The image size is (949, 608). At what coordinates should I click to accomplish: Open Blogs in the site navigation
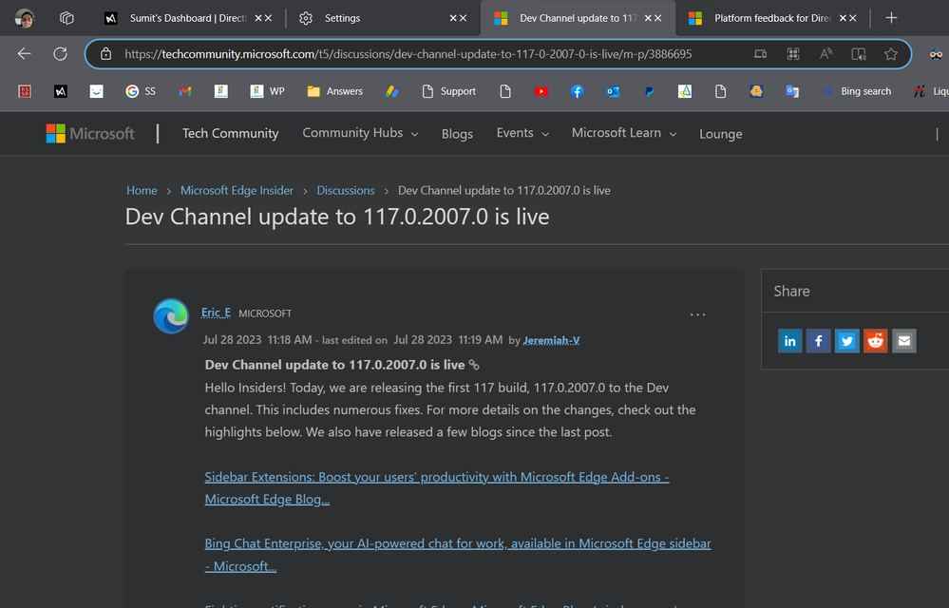457,134
